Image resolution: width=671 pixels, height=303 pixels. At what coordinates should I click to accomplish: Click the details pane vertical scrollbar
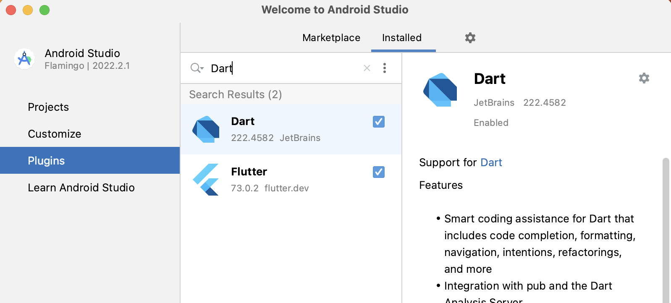coord(666,230)
